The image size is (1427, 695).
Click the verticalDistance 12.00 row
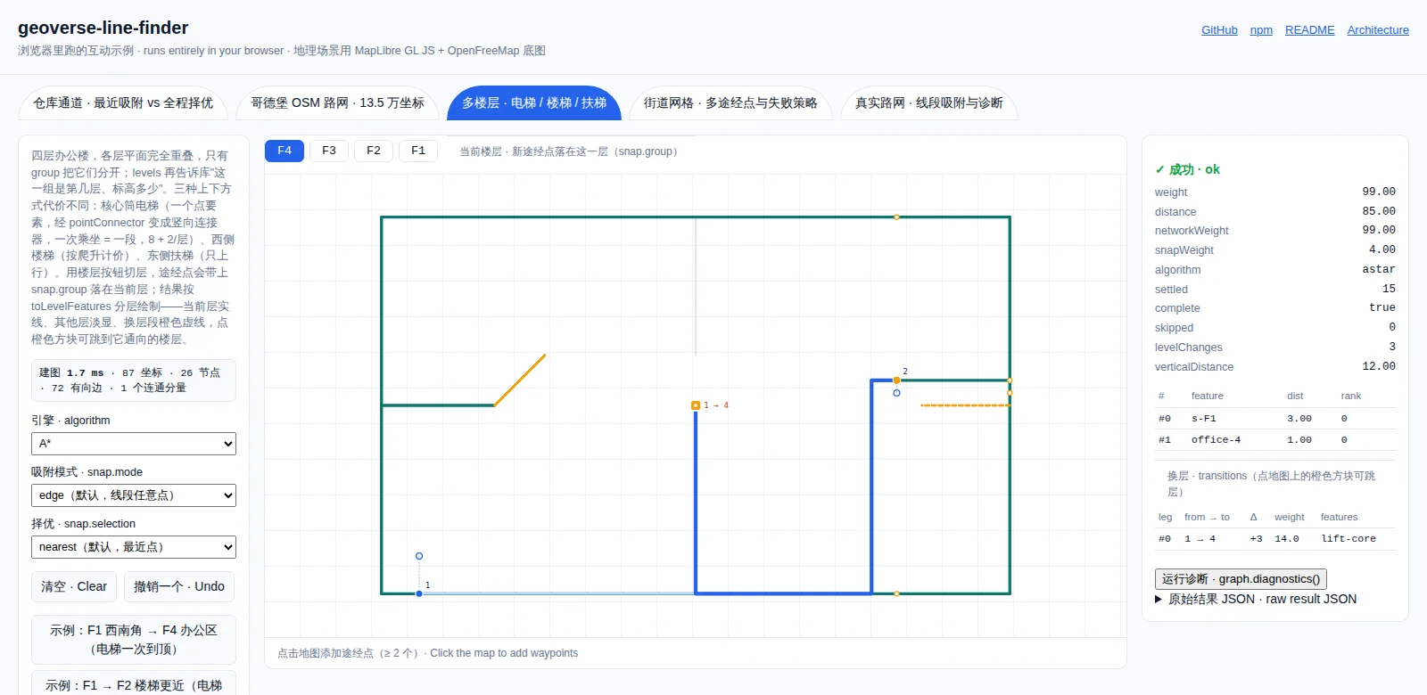tap(1275, 367)
